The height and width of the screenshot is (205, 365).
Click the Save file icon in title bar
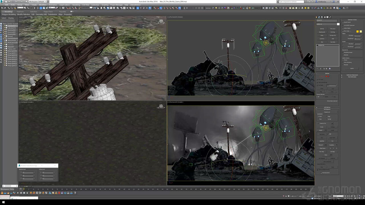[12, 1]
